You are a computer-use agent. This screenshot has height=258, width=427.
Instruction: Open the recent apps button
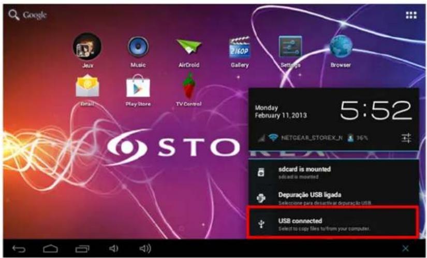click(x=82, y=249)
